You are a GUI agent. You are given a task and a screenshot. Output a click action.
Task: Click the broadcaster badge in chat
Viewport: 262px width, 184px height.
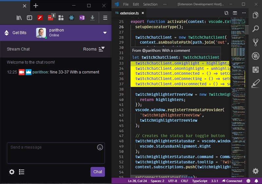[22, 72]
